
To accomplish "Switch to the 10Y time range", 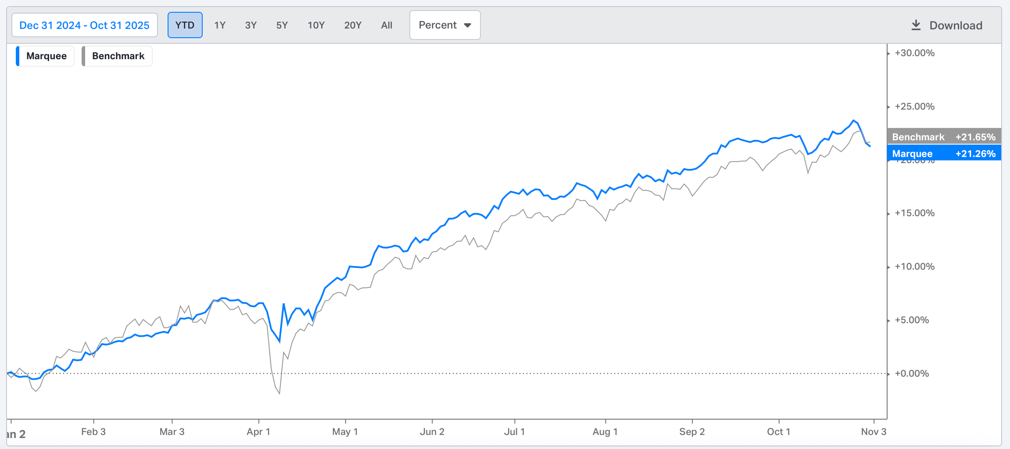I will pos(316,25).
